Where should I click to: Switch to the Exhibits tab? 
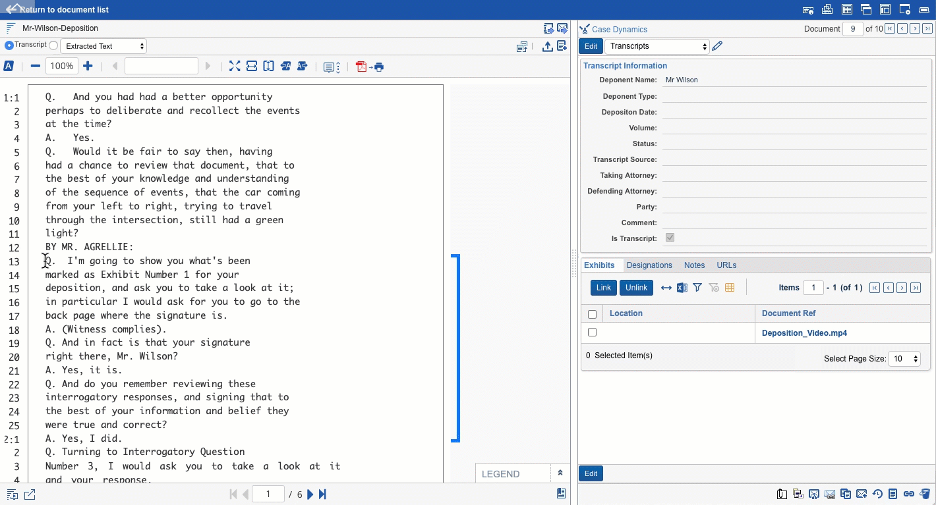click(x=599, y=265)
